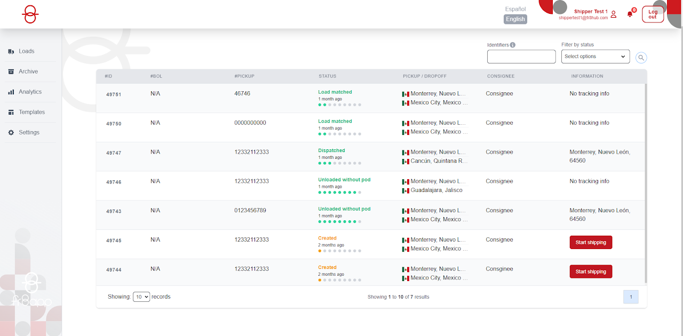The width and height of the screenshot is (683, 336).
Task: Click status progress dots for load 49745
Action: click(340, 251)
